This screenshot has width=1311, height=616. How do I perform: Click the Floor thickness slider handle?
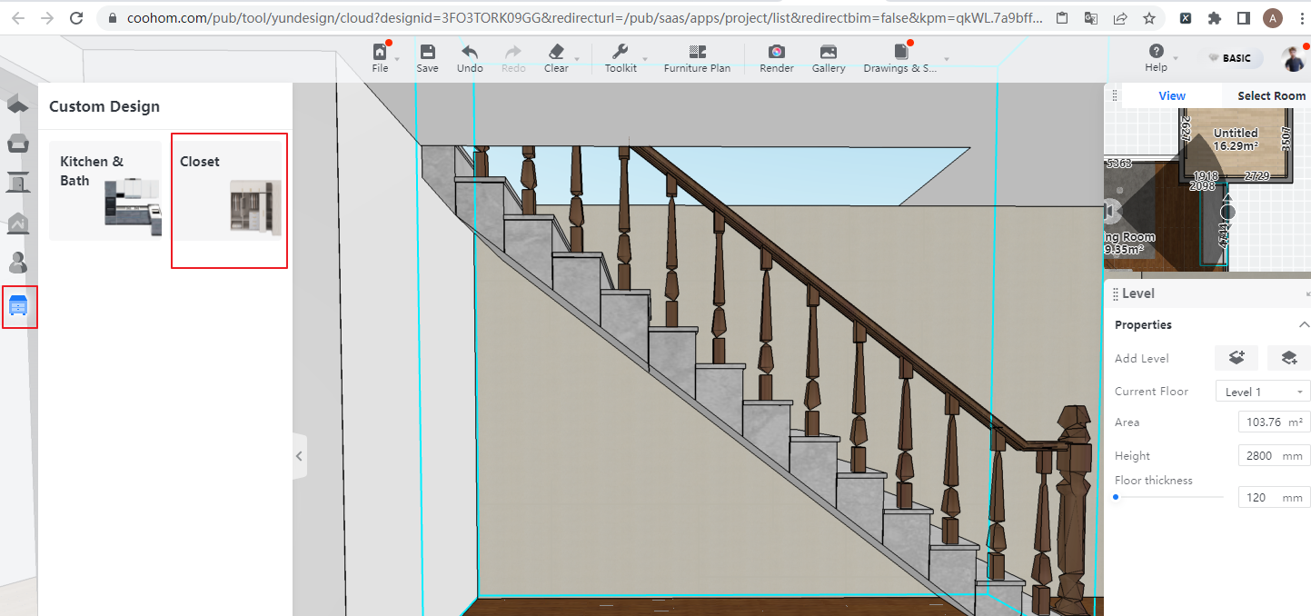1116,497
